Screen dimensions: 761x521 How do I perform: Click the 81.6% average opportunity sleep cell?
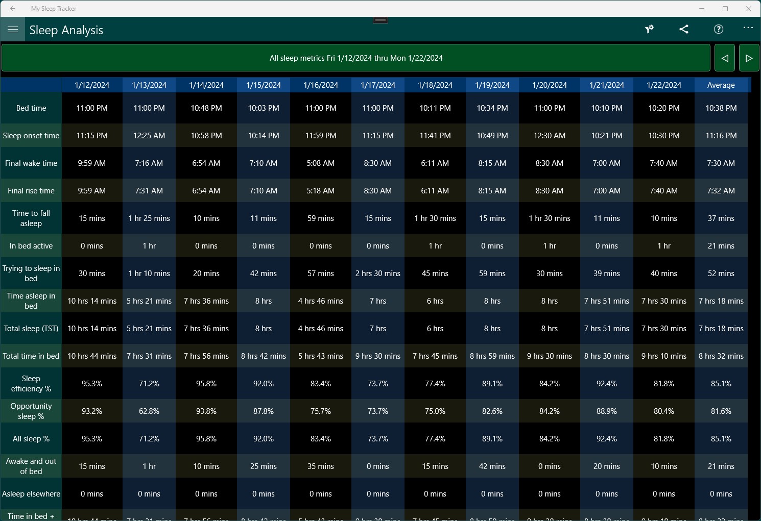click(x=721, y=411)
